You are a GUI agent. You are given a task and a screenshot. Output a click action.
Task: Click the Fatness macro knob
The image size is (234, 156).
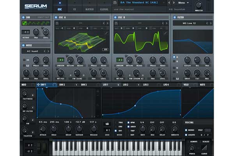pos(25,94)
